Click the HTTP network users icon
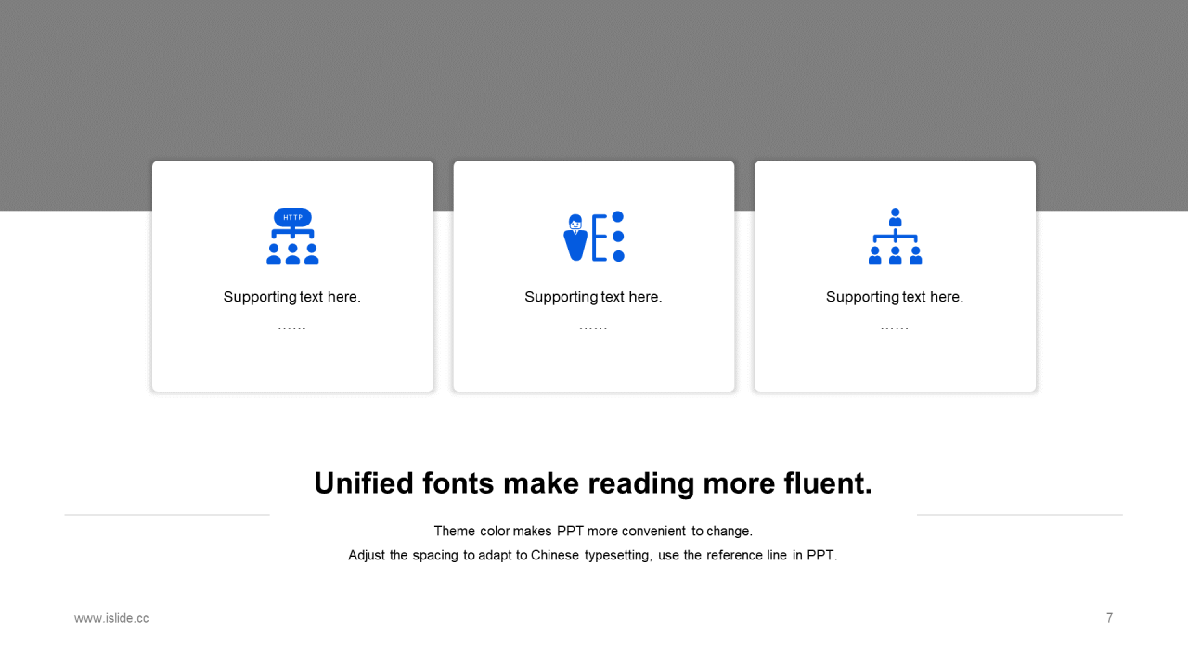The height and width of the screenshot is (668, 1188). tap(292, 237)
